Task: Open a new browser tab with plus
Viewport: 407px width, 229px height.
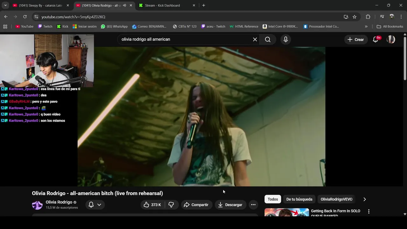Action: pos(203,5)
